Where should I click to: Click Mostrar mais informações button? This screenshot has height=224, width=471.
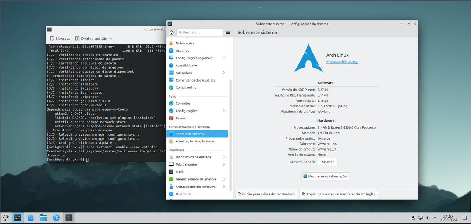coord(325,176)
